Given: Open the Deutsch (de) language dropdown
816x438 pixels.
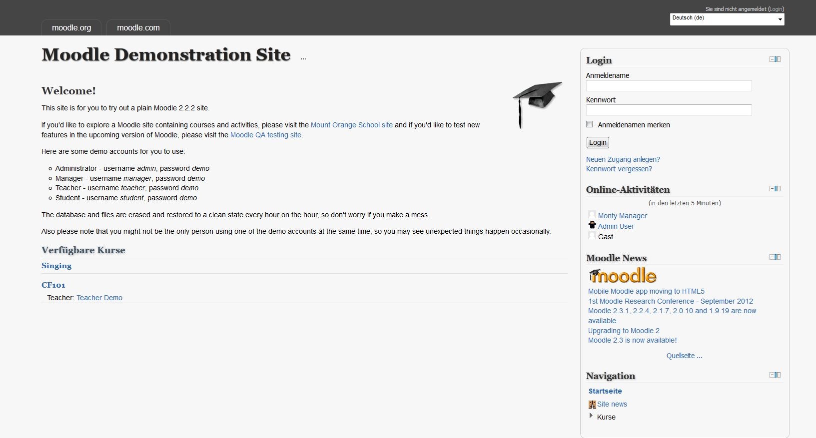Looking at the screenshot, I should [x=727, y=19].
